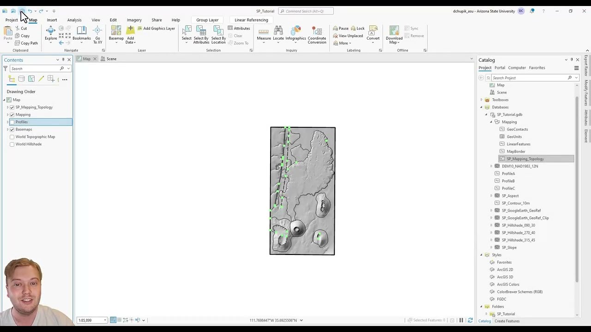Collapse the Styles node in Catalog
Image resolution: width=591 pixels, height=332 pixels.
click(x=481, y=255)
